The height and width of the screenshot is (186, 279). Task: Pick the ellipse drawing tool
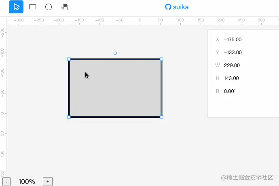49,7
